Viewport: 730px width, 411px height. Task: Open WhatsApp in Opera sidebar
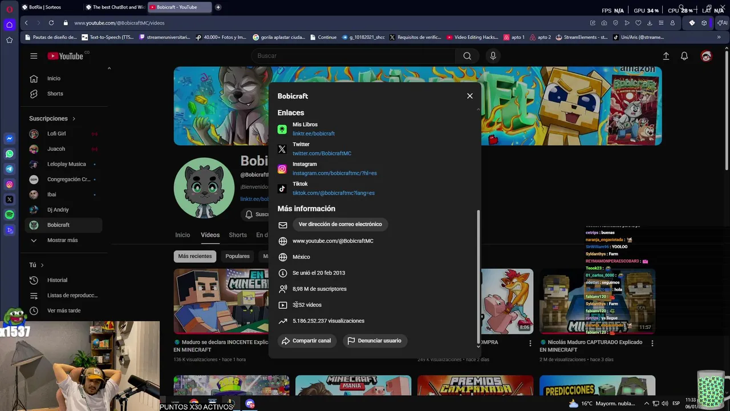[9, 154]
